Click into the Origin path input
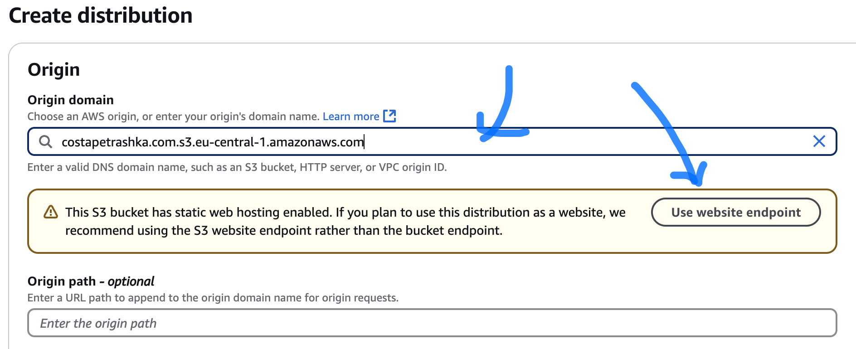Image resolution: width=856 pixels, height=349 pixels. click(x=432, y=323)
